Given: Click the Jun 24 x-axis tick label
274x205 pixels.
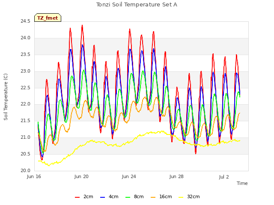Looking at the screenshot, I should [129, 176].
